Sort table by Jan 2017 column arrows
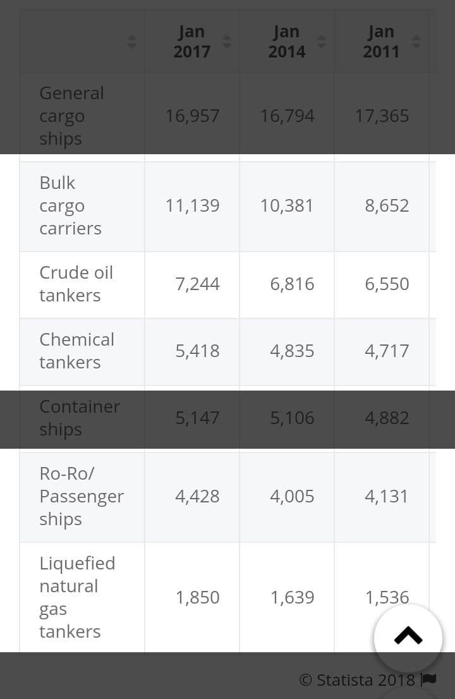 [x=227, y=42]
